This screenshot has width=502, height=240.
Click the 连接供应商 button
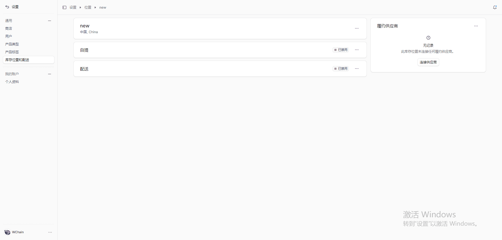[x=428, y=62]
